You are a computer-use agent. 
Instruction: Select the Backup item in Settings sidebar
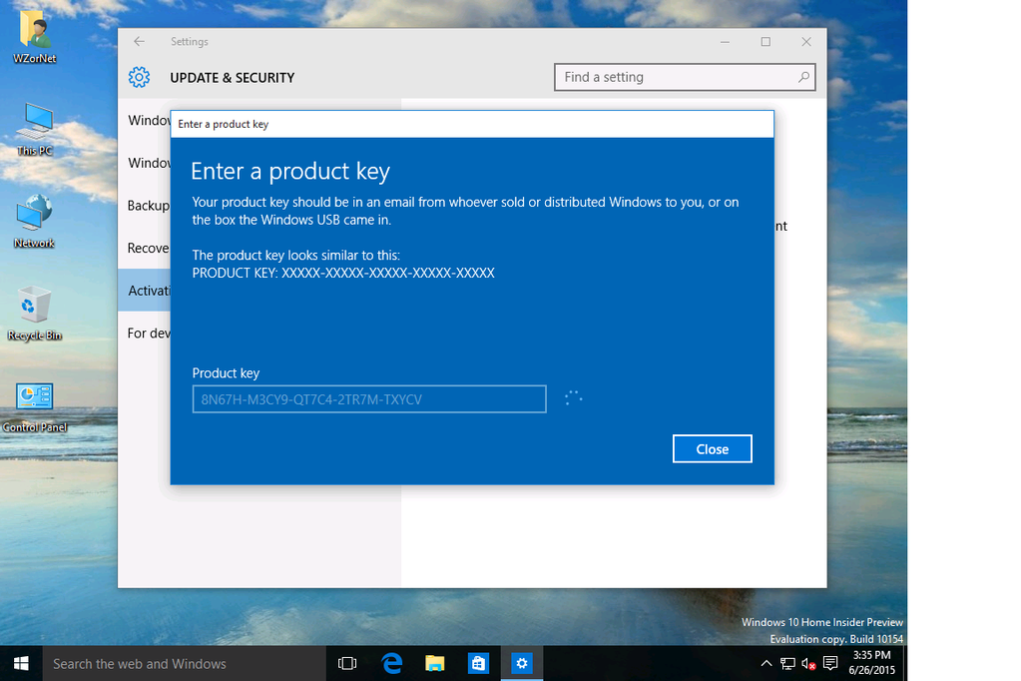point(144,206)
